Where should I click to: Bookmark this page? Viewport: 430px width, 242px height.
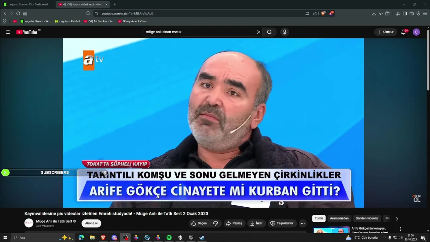tap(88, 13)
